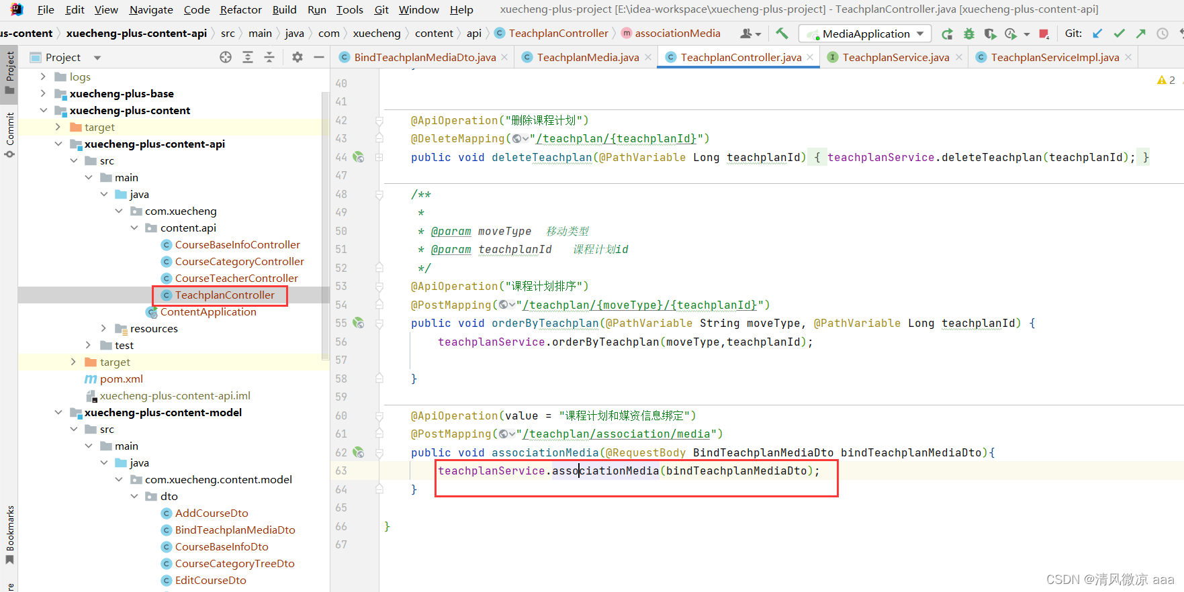Switch to TeachplanServiceImpl.java tab
The width and height of the screenshot is (1184, 592).
(1055, 58)
